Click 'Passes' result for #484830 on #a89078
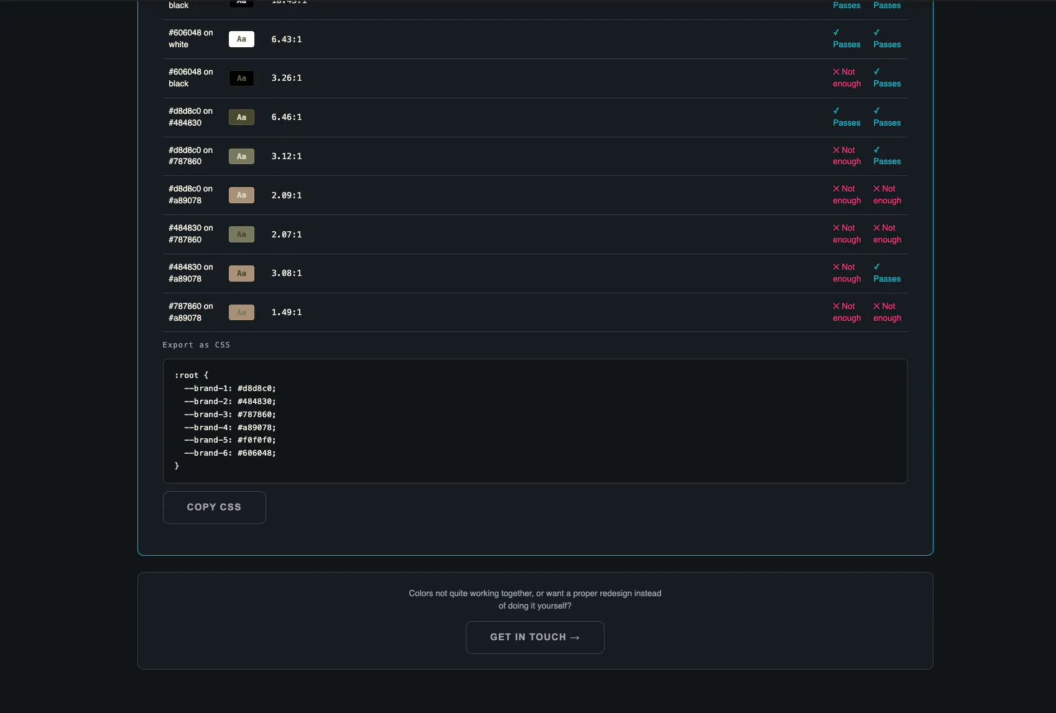1056x713 pixels. point(887,273)
